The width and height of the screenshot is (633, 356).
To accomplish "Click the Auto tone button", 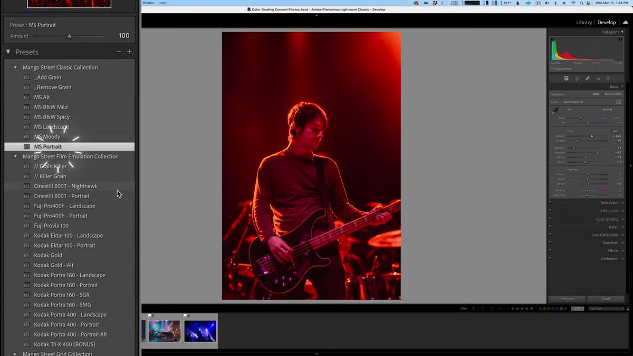I will coord(616,131).
